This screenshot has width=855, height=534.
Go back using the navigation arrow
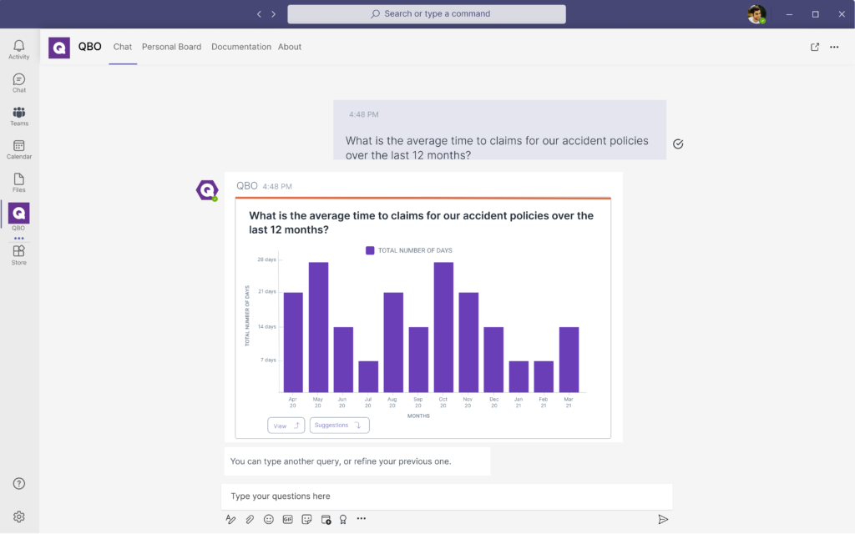click(x=259, y=14)
